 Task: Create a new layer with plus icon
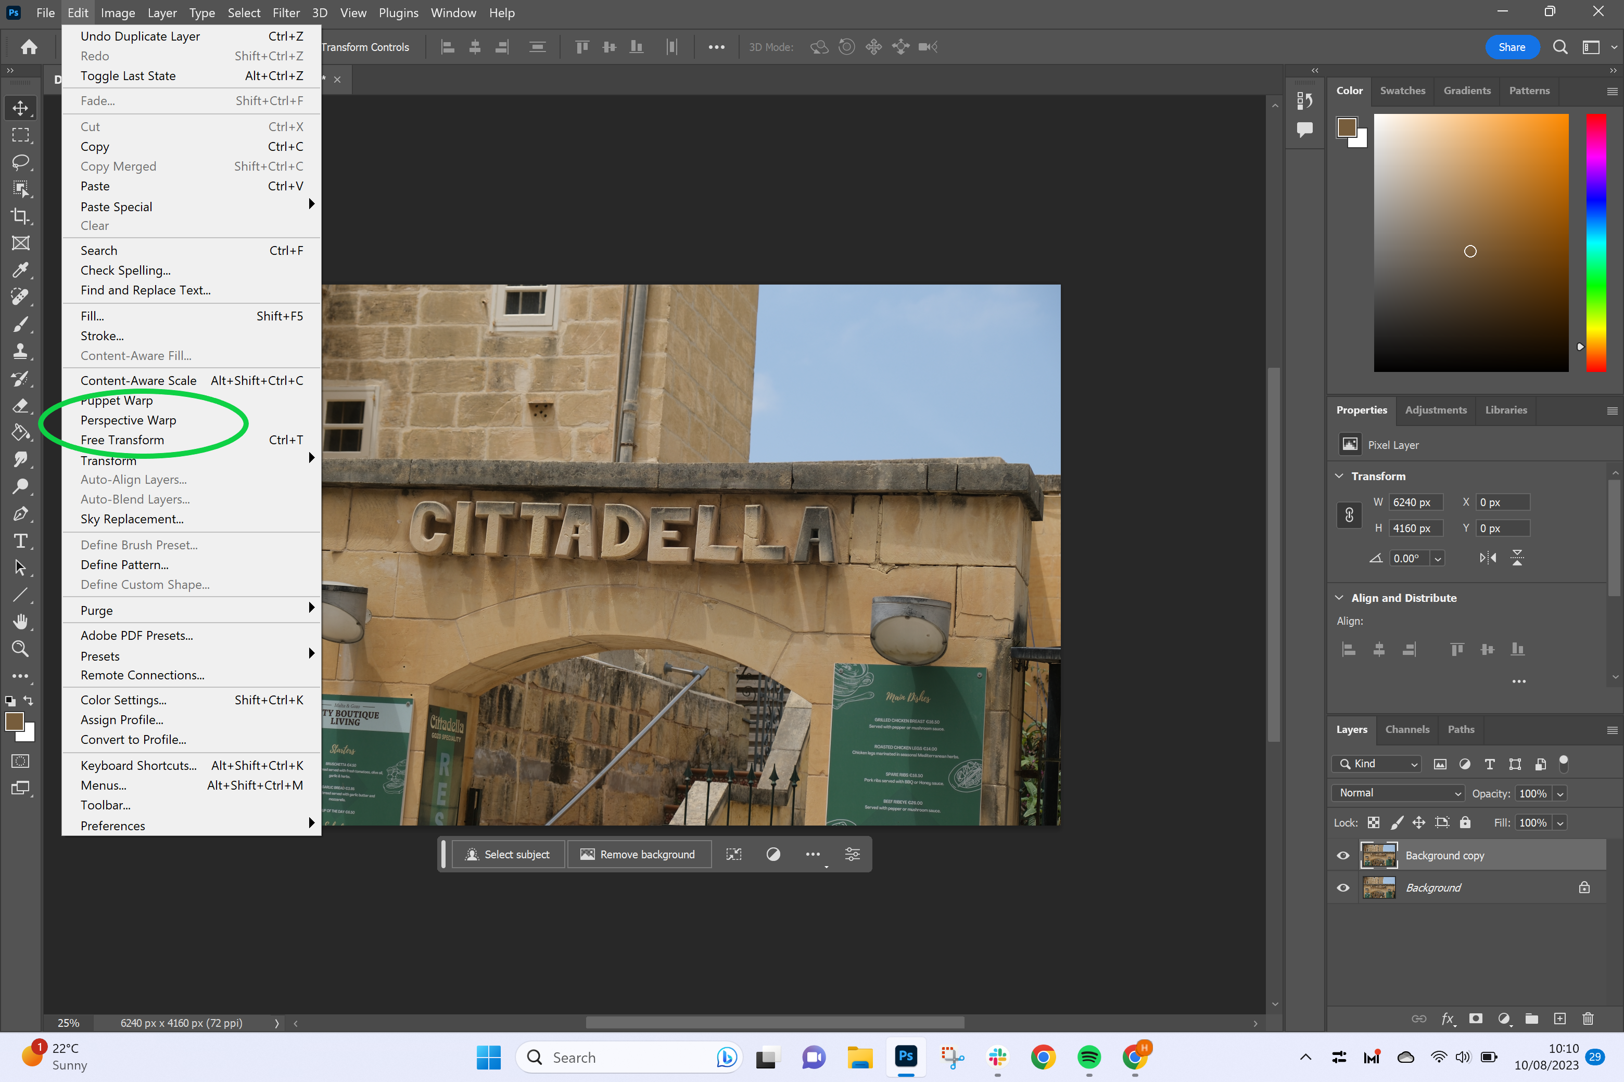[x=1559, y=1019]
